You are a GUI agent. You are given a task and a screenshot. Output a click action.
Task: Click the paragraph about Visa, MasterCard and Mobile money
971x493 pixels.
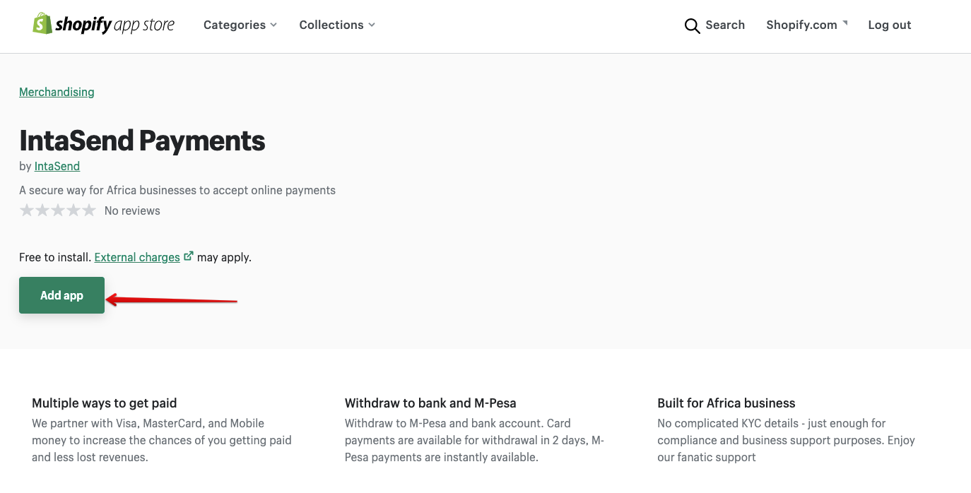pos(162,440)
